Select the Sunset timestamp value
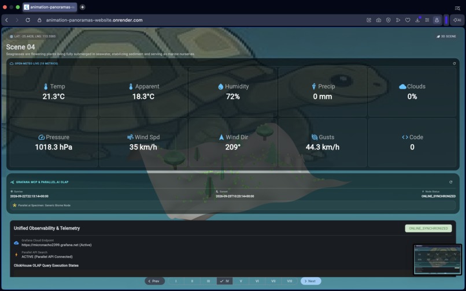 click(235, 196)
